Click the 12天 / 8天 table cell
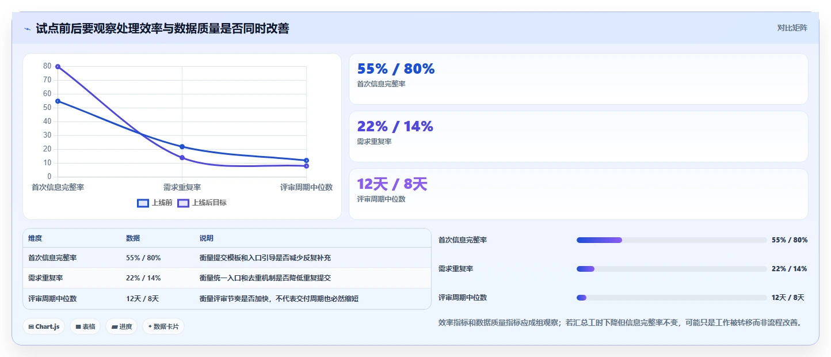This screenshot has width=831, height=357. [142, 299]
